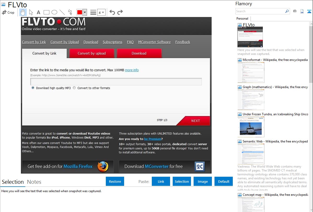This screenshot has height=212, width=313.
Task: Choose the arrow pointer tool
Action: pos(31,12)
